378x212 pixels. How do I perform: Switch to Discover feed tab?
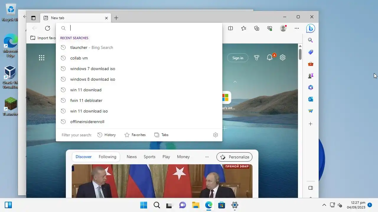coord(84,157)
